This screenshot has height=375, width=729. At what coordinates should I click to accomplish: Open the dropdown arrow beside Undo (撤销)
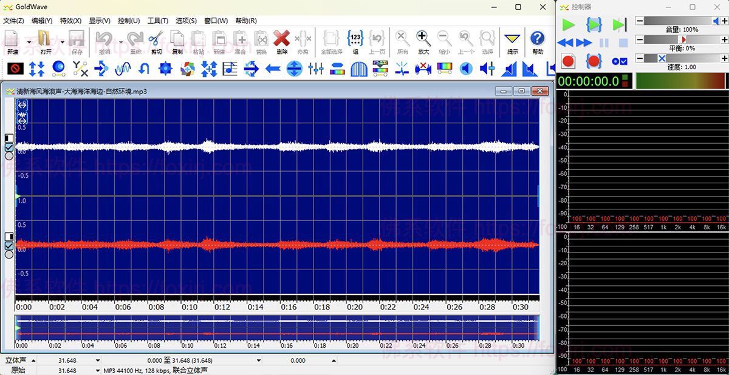[x=120, y=42]
